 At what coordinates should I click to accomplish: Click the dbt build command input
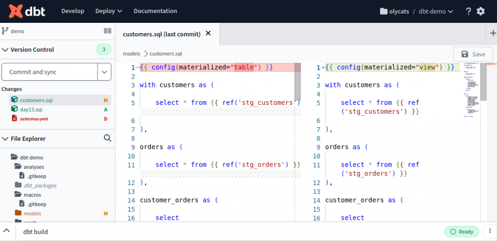[228, 232]
